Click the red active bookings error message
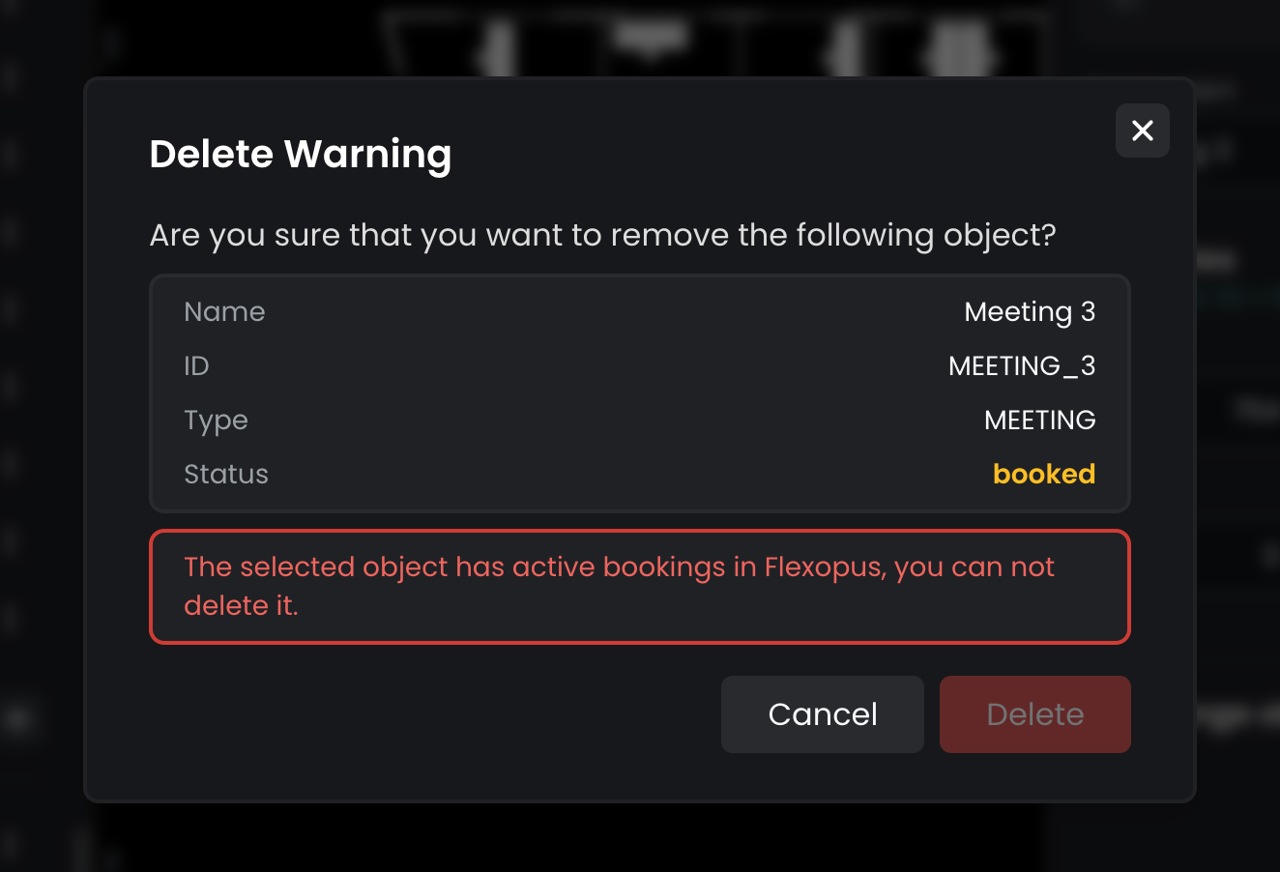Viewport: 1280px width, 872px height. pos(619,567)
